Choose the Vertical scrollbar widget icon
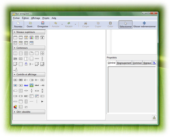 tap(42, 91)
